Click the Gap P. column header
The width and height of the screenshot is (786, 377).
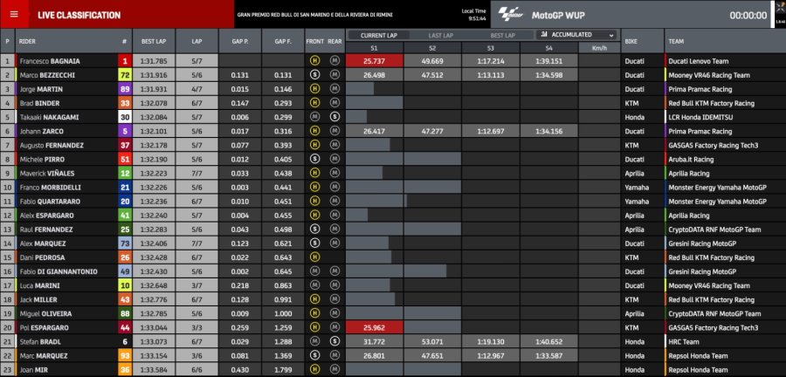(240, 42)
